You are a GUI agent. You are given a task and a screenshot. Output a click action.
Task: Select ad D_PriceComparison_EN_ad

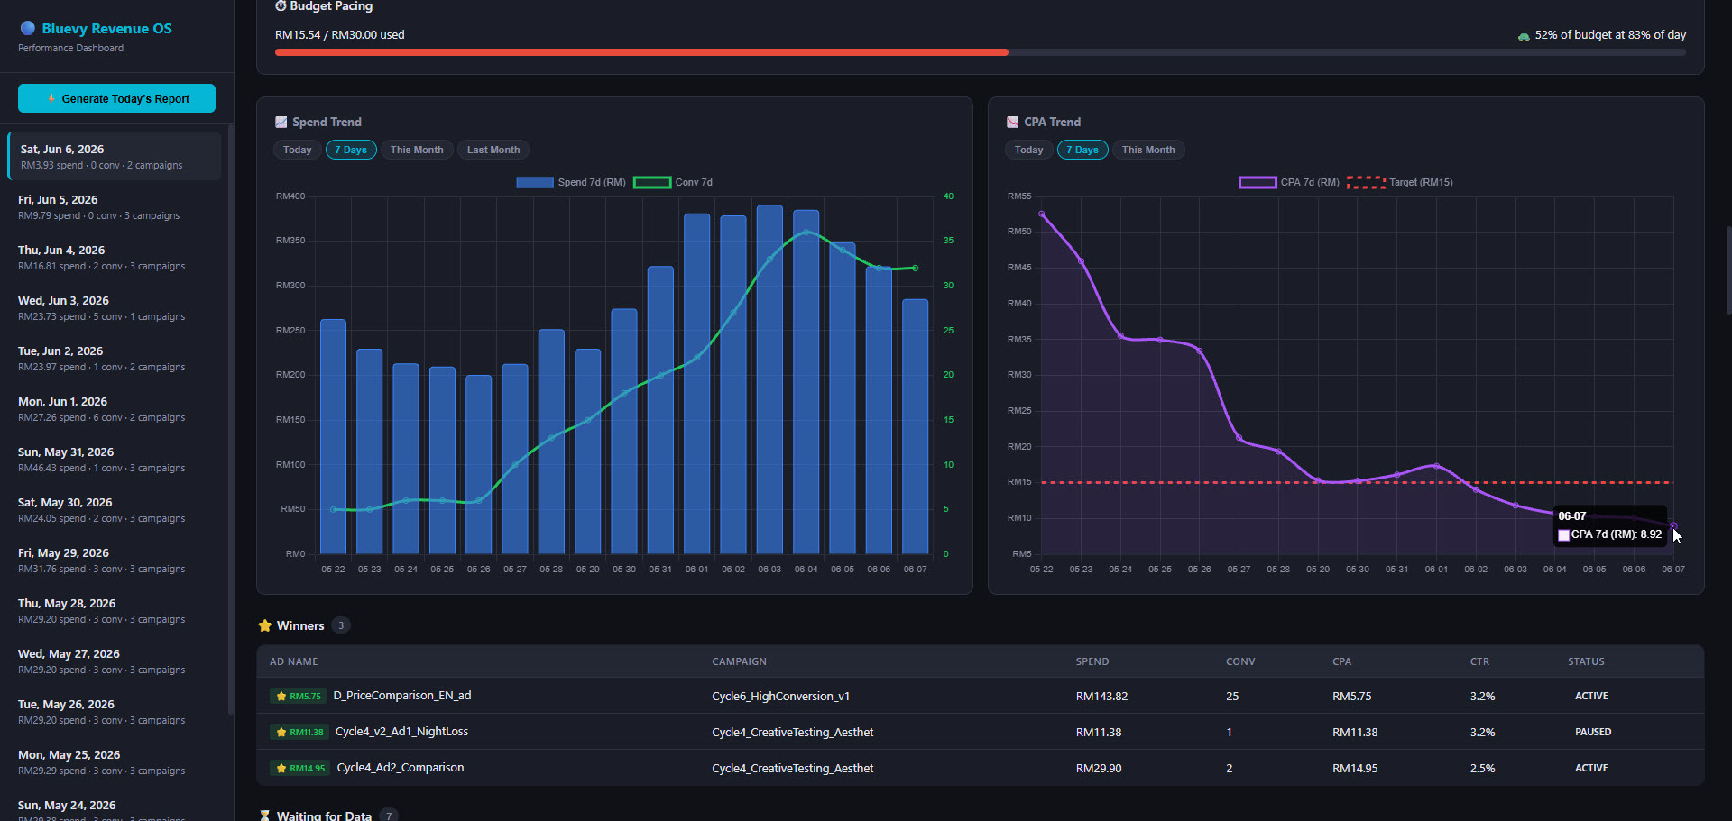[x=401, y=696]
